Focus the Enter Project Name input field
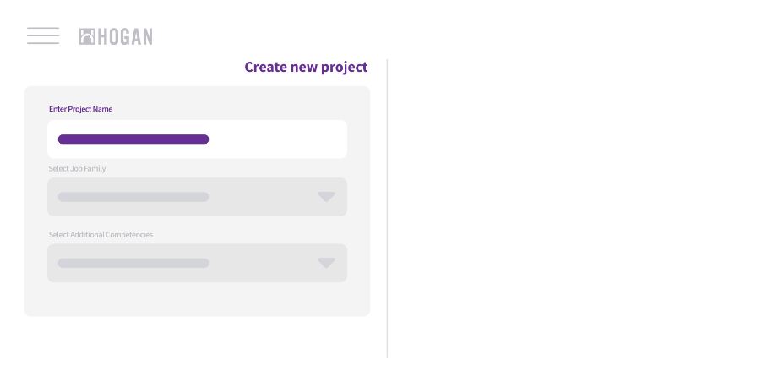The image size is (784, 371). click(x=197, y=139)
